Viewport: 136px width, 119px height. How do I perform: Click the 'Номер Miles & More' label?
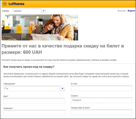[80, 108]
